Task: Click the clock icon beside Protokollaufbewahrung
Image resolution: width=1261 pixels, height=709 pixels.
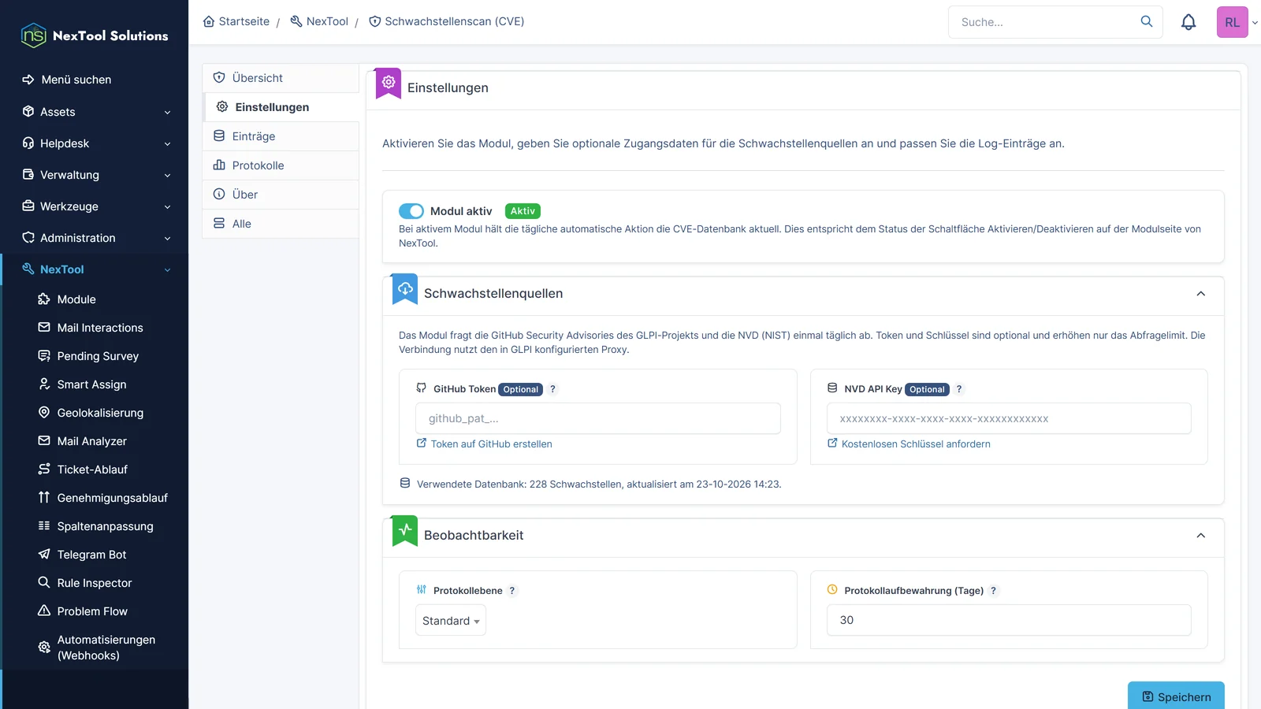Action: coord(832,590)
